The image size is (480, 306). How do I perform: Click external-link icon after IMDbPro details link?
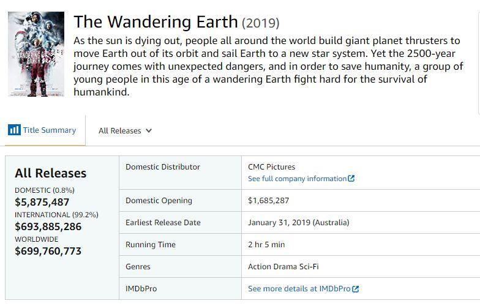click(x=356, y=289)
